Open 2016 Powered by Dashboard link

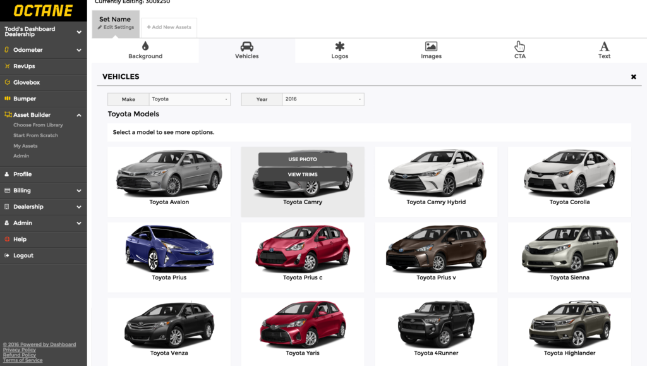tap(39, 344)
